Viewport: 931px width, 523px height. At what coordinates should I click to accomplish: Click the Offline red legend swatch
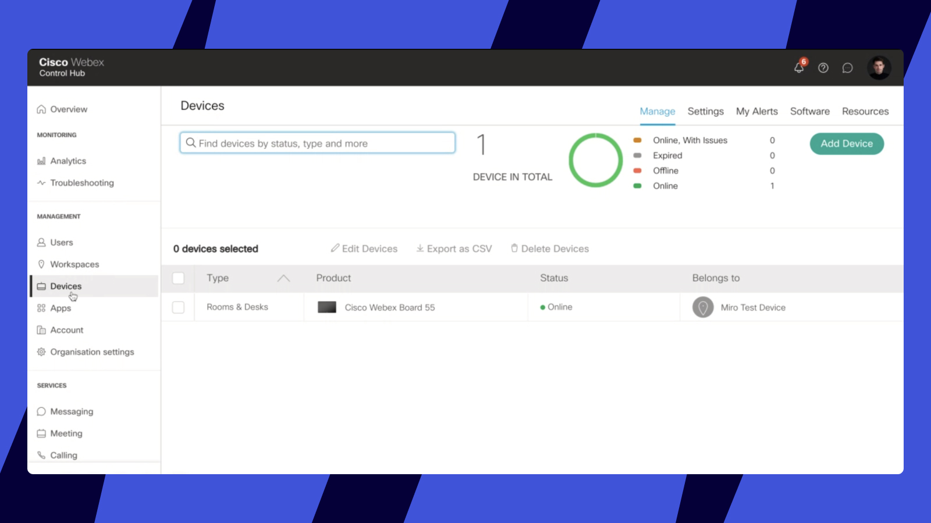(637, 170)
